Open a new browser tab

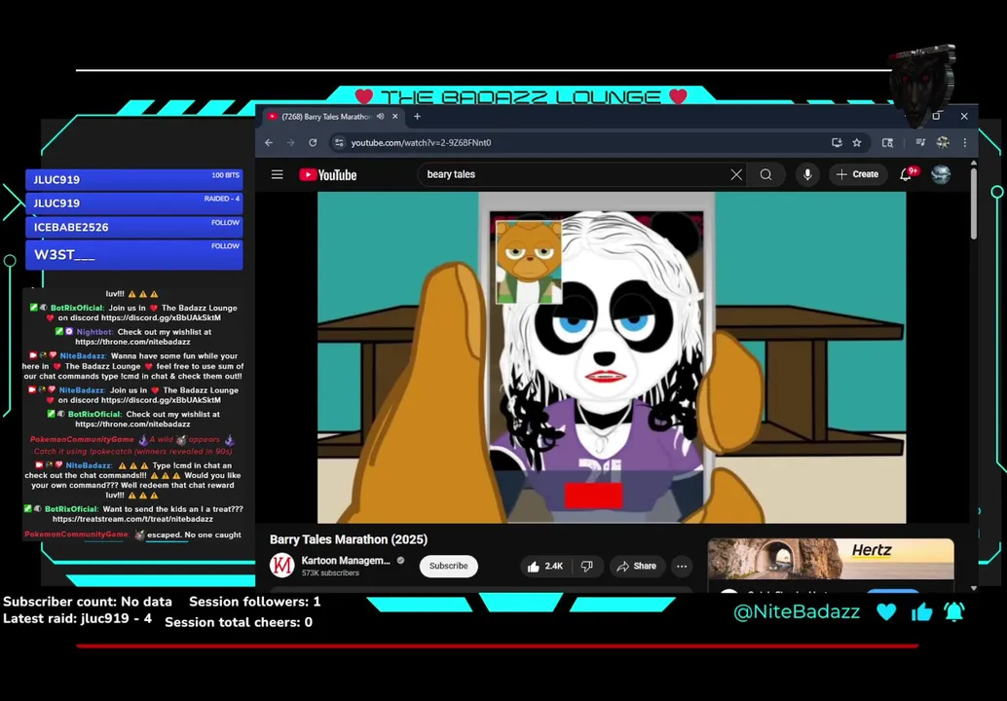coord(418,116)
